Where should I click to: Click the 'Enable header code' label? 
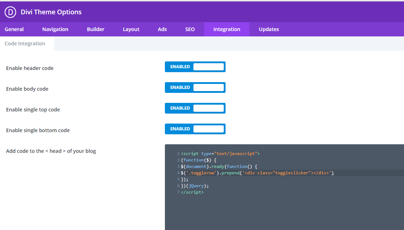30,68
